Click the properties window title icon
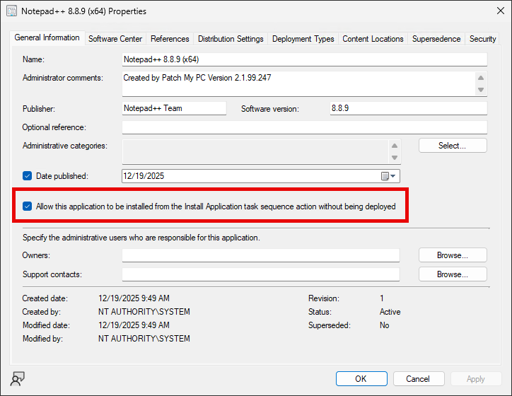The width and height of the screenshot is (512, 396). tap(12, 11)
